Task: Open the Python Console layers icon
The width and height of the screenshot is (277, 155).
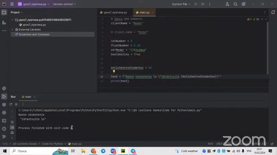Action: tap(4, 105)
